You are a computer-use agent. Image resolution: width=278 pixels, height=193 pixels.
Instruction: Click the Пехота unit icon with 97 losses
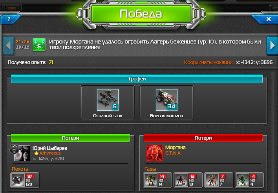click(x=18, y=180)
